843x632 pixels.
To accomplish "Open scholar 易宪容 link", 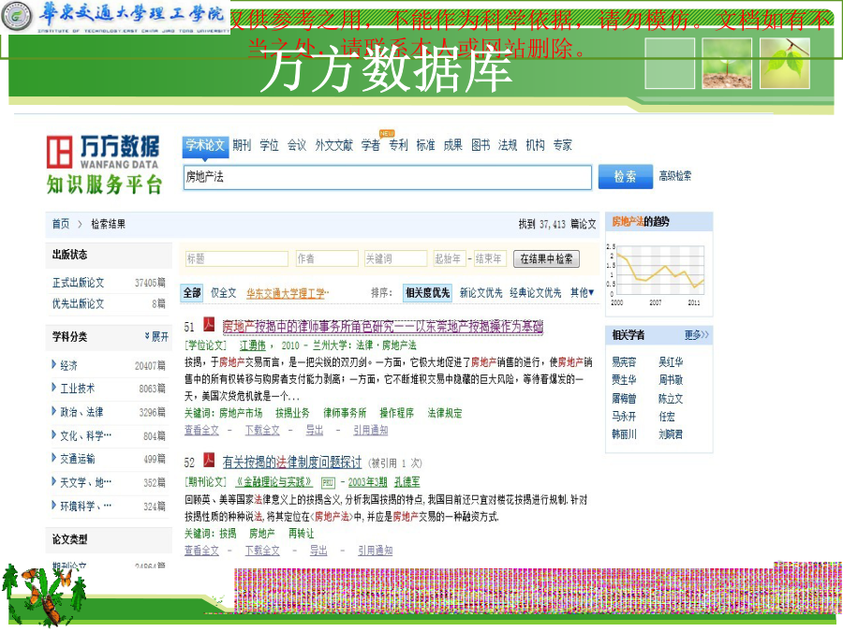I will coord(624,361).
